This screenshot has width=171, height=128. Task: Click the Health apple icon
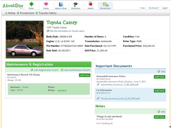(x=90, y=4)
